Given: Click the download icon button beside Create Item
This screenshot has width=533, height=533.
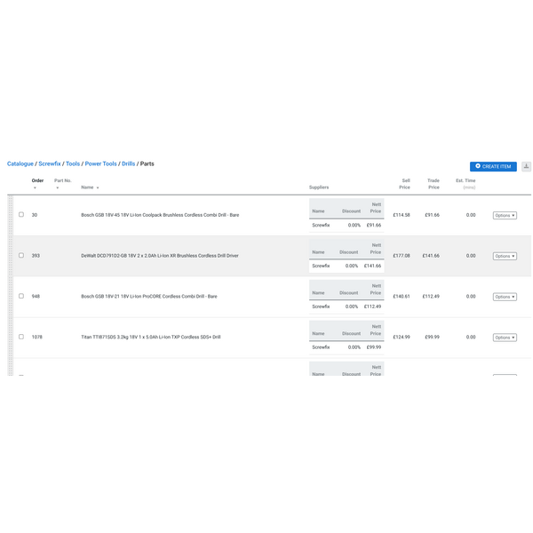Looking at the screenshot, I should [526, 166].
